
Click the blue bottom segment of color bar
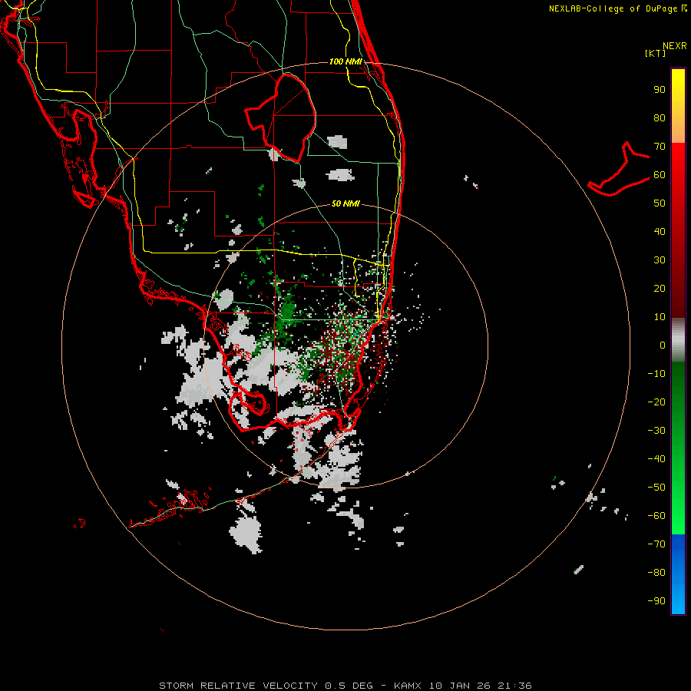tap(678, 574)
